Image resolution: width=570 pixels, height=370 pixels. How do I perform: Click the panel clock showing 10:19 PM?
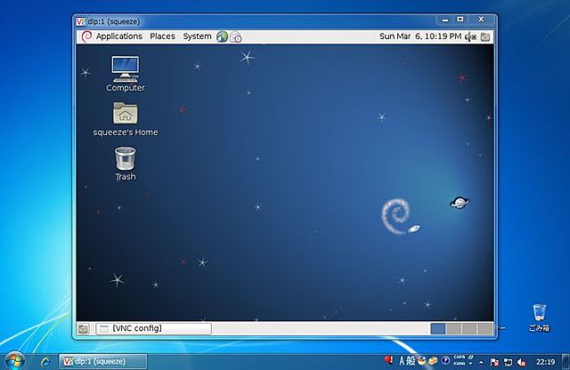pyautogui.click(x=420, y=36)
